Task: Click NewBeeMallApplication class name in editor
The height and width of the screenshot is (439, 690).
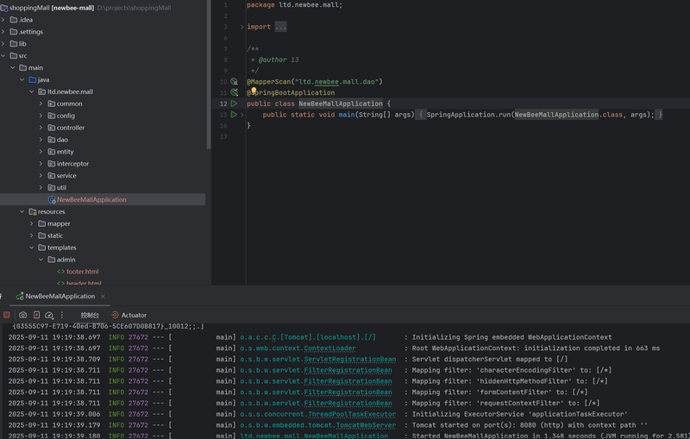Action: (x=341, y=103)
